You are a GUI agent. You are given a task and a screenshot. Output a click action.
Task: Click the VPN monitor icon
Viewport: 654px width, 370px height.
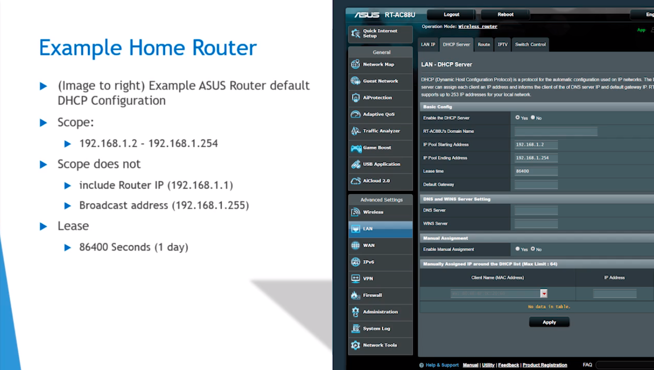tap(355, 279)
